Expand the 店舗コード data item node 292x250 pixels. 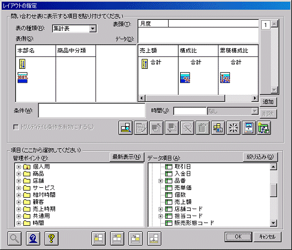[160, 209]
